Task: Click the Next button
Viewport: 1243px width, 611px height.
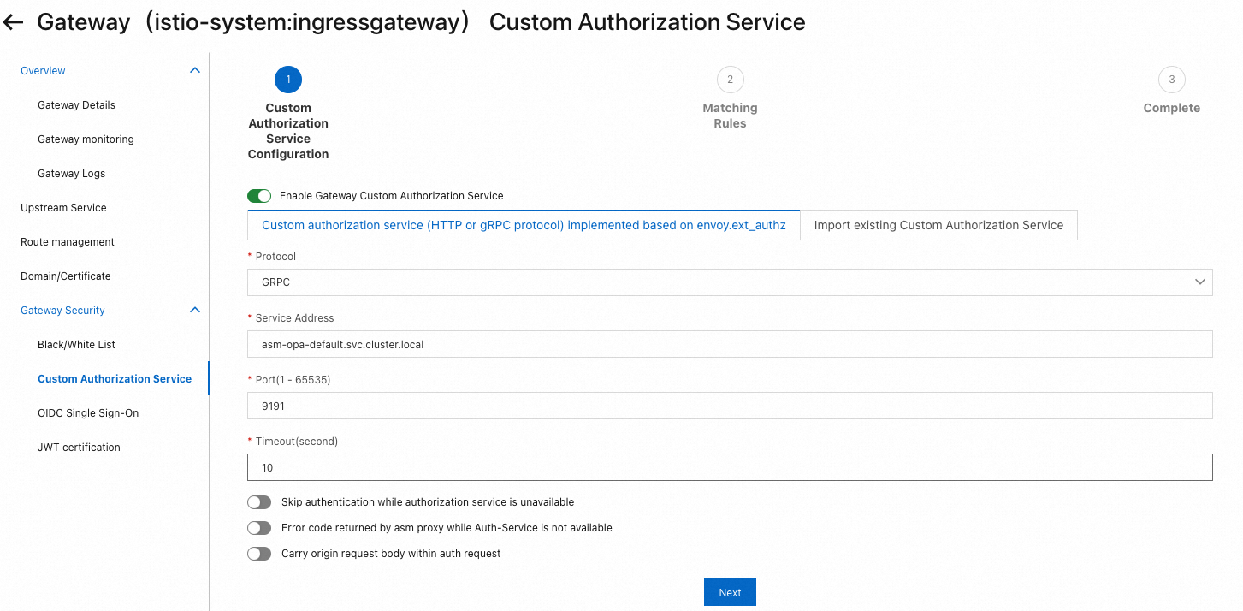Action: coord(730,593)
